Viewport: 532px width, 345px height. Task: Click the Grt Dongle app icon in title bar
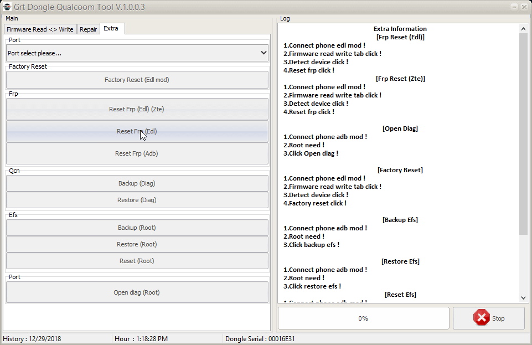7,7
